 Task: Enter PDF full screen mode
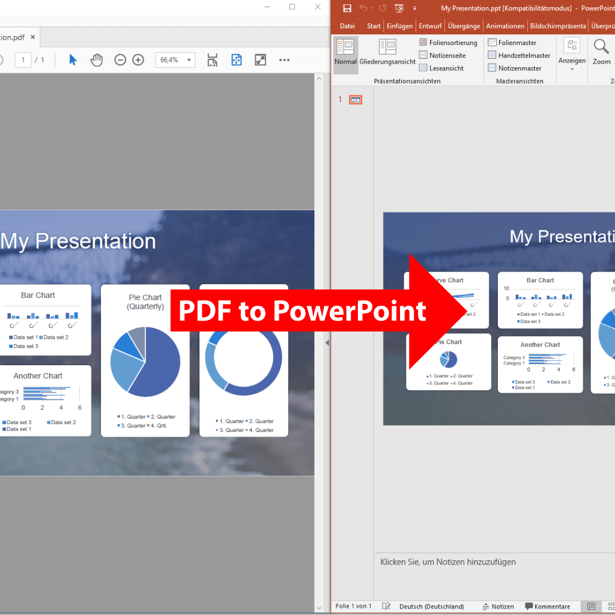260,60
